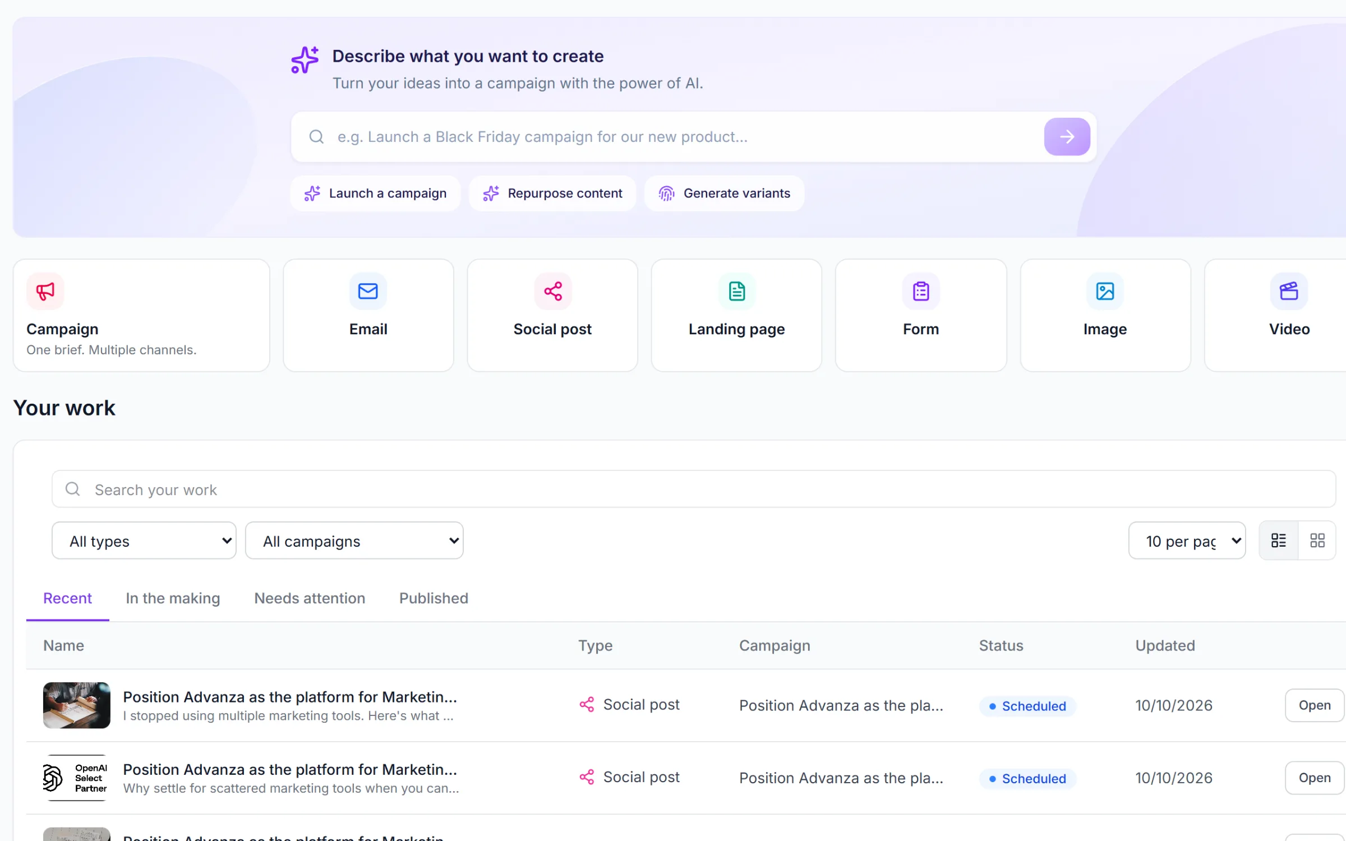This screenshot has height=841, width=1346.
Task: Click the Type column header
Action: click(x=595, y=645)
